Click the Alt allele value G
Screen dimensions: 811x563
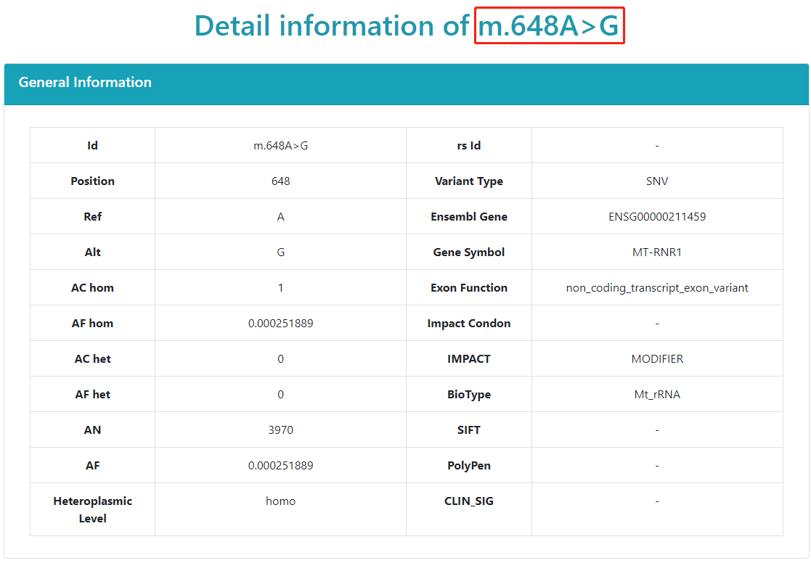click(x=280, y=252)
